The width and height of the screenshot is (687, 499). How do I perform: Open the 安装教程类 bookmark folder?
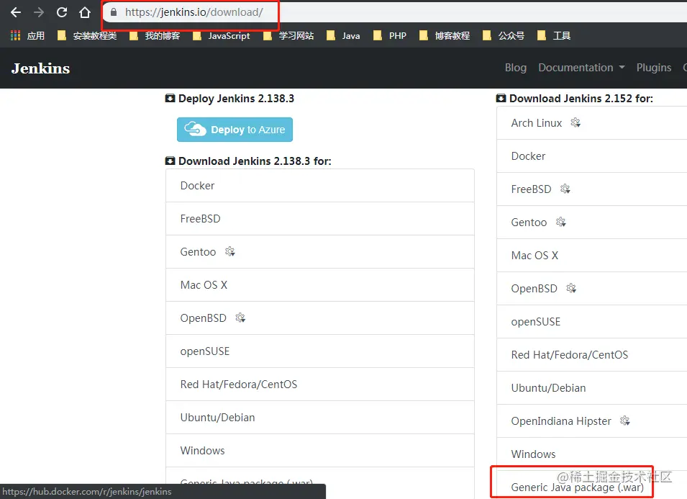click(87, 36)
